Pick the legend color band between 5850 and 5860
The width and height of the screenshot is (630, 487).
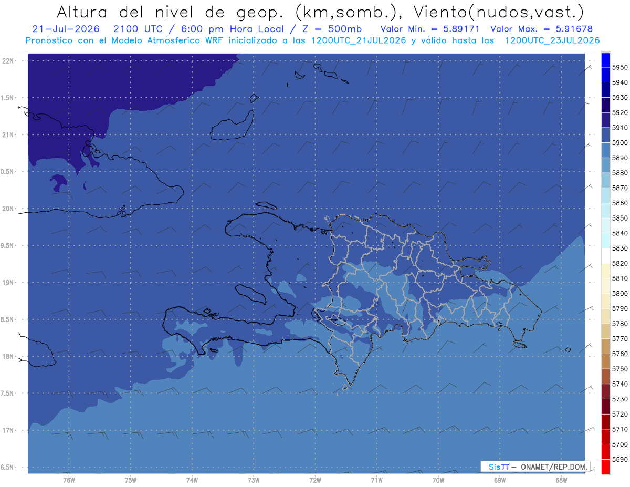pos(605,211)
